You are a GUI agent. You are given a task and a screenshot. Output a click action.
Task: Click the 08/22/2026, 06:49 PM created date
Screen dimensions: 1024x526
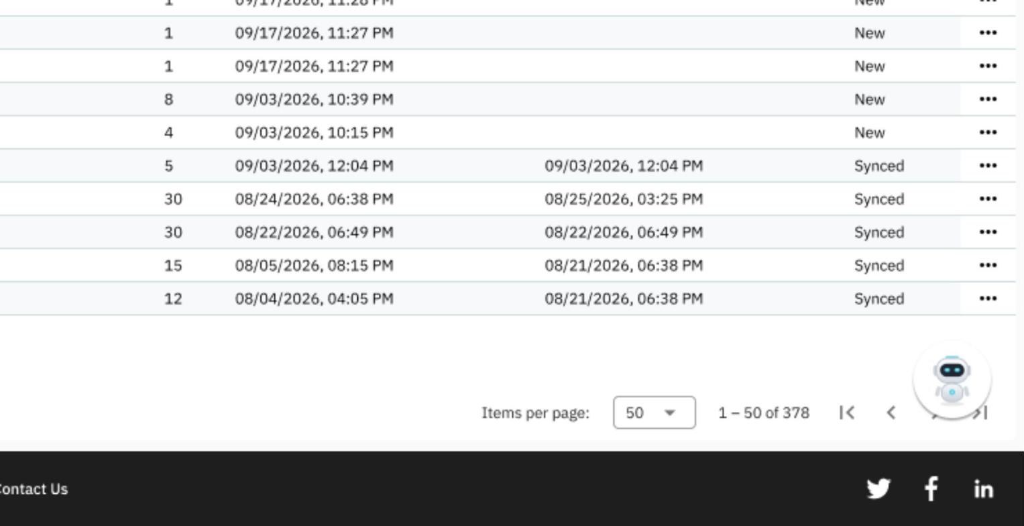point(314,232)
